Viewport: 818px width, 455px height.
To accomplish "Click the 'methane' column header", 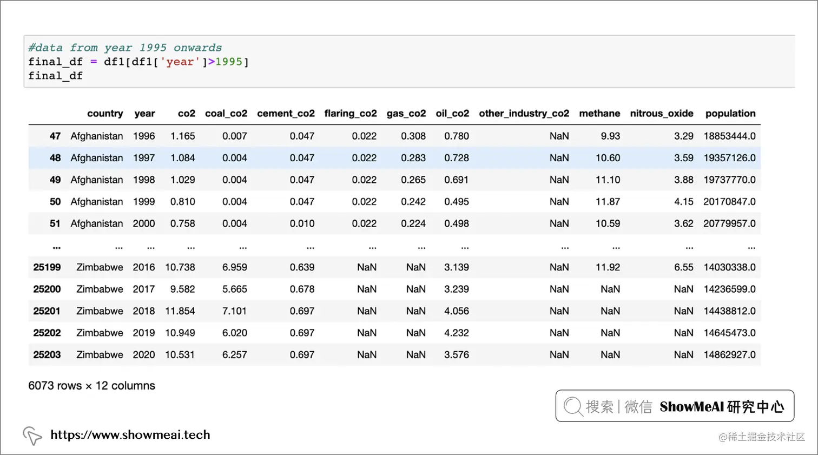I will (x=599, y=114).
